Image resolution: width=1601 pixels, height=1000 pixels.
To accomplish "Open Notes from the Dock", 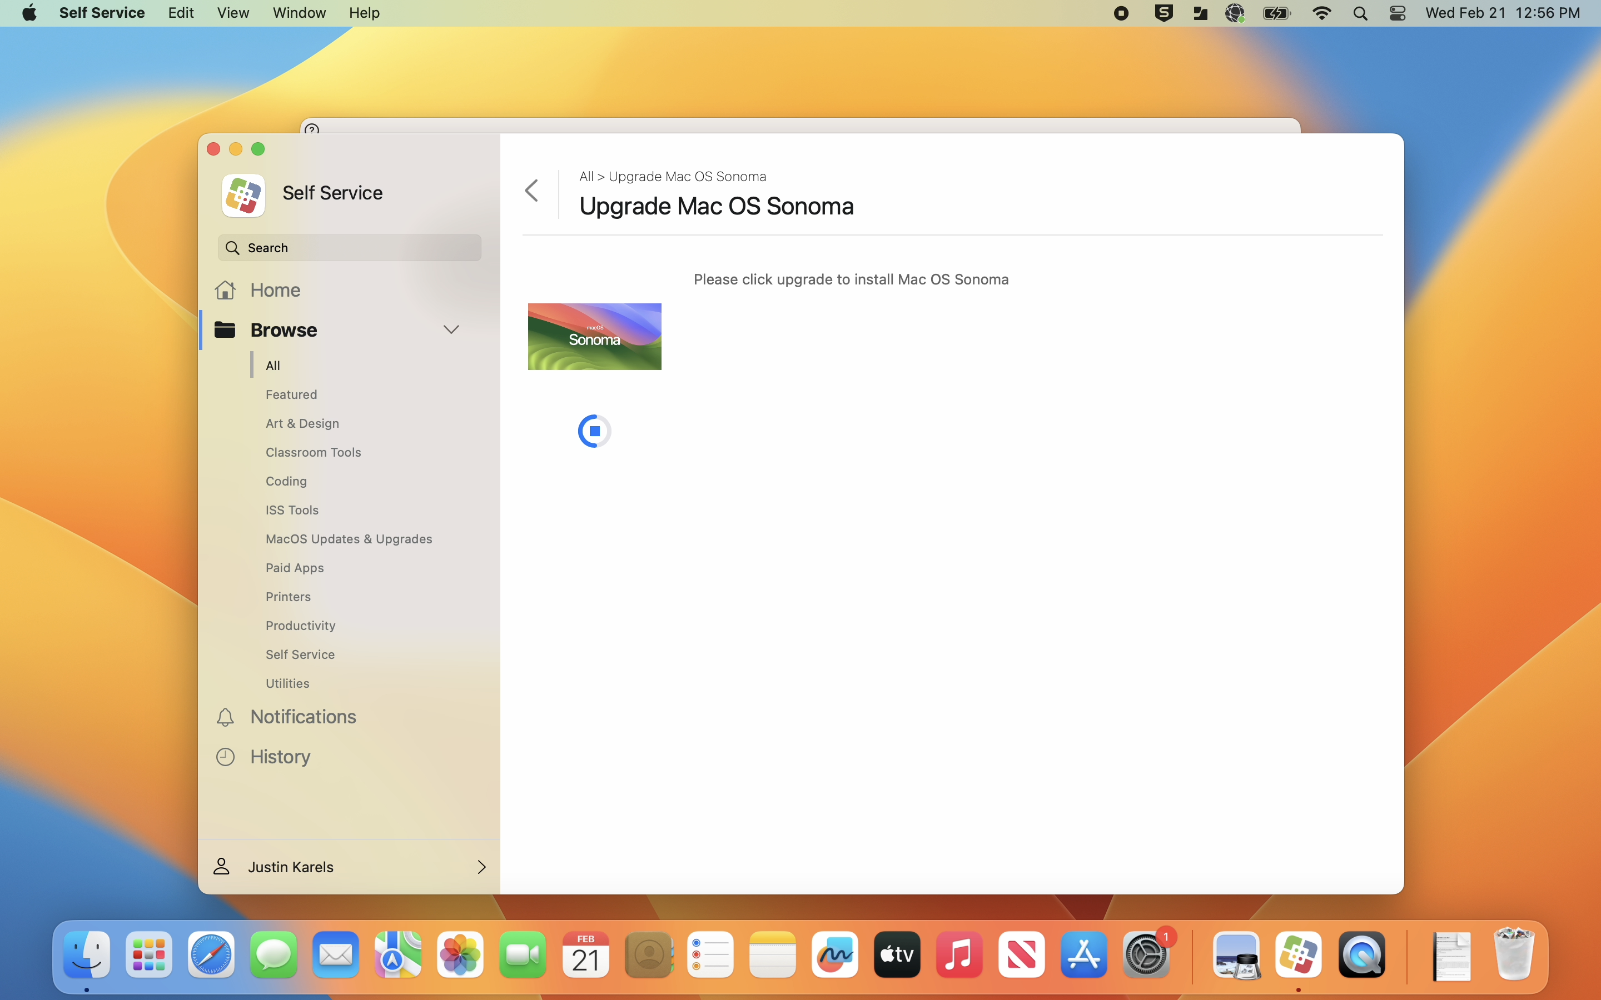I will [772, 954].
